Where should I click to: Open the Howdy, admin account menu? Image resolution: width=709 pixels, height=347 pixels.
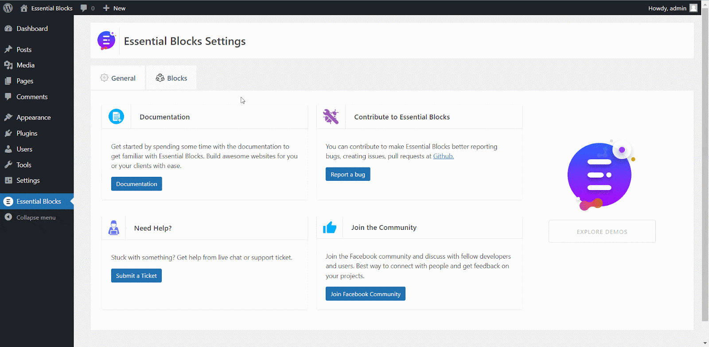click(x=672, y=8)
